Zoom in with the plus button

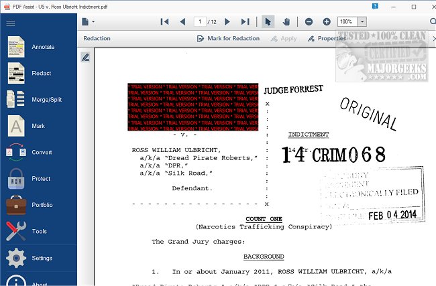coord(327,21)
